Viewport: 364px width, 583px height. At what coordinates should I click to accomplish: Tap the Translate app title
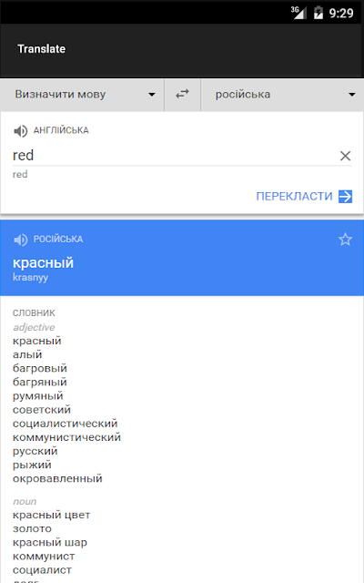41,49
